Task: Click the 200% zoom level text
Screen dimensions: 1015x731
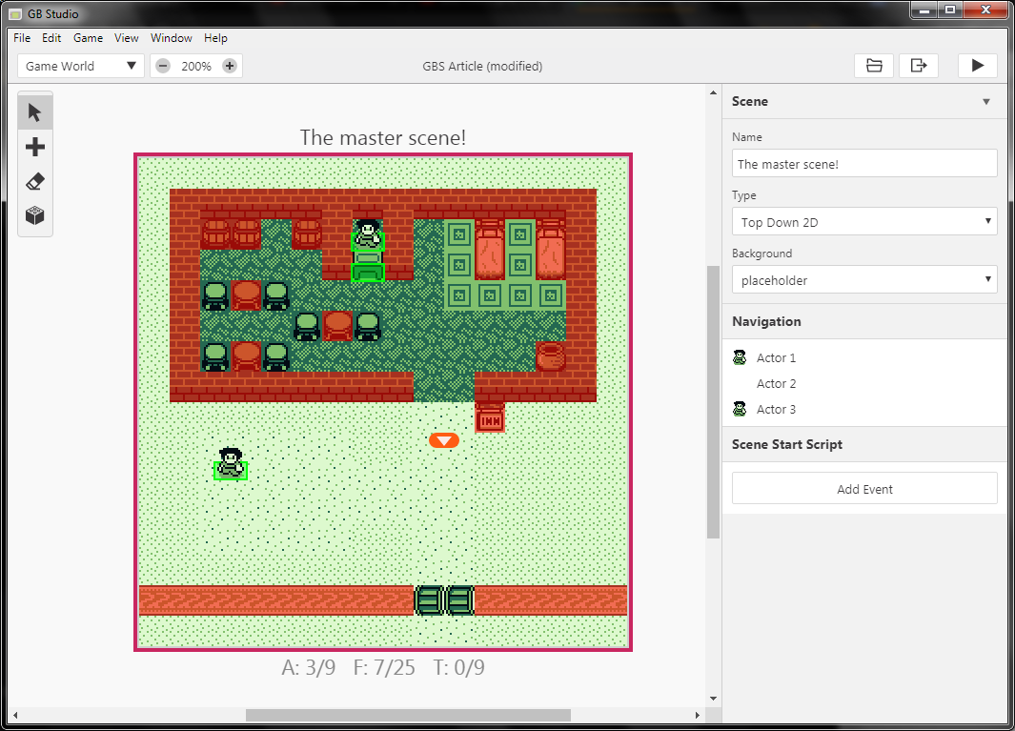Action: 196,66
